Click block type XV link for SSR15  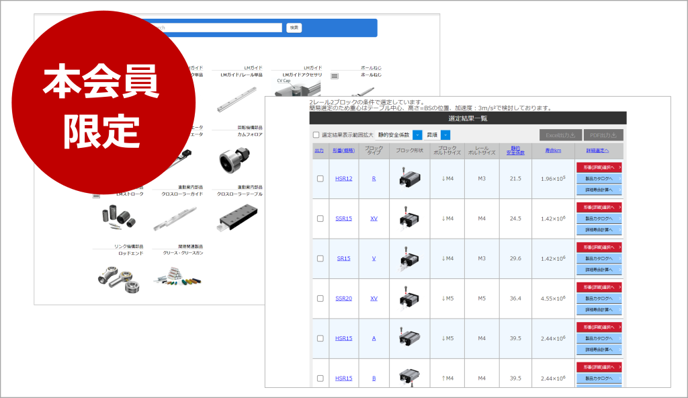click(x=374, y=218)
